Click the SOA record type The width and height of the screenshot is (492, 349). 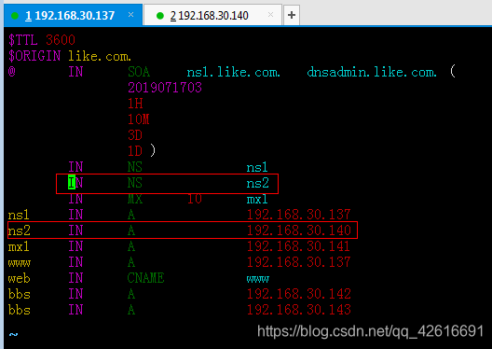[x=139, y=72]
